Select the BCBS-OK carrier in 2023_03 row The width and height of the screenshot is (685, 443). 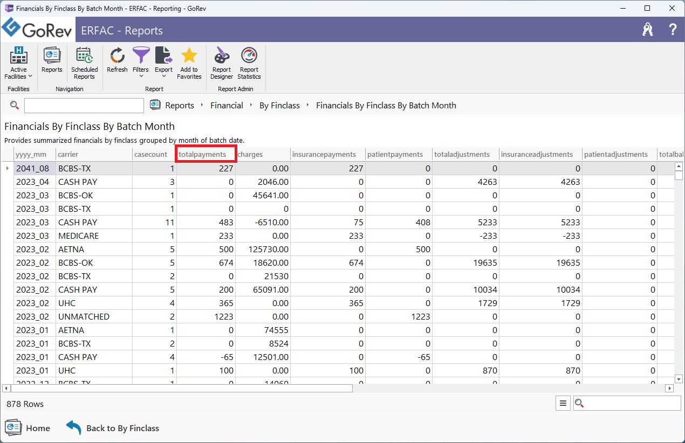94,195
